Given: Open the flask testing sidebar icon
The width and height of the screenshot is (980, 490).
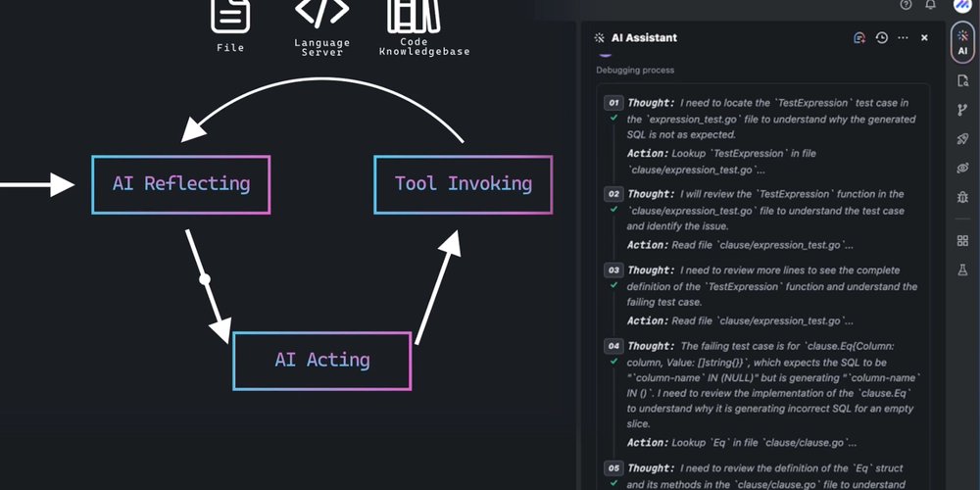Looking at the screenshot, I should (x=962, y=270).
